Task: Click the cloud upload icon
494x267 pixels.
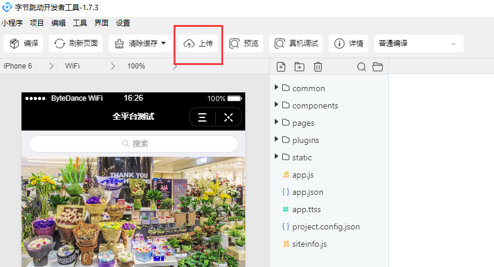Action: pyautogui.click(x=189, y=44)
